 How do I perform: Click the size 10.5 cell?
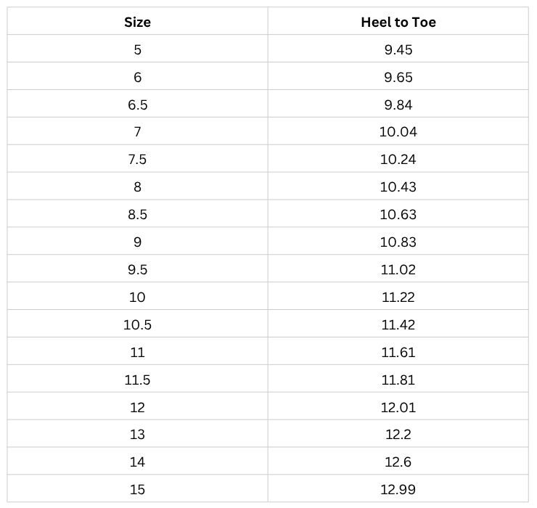137,325
